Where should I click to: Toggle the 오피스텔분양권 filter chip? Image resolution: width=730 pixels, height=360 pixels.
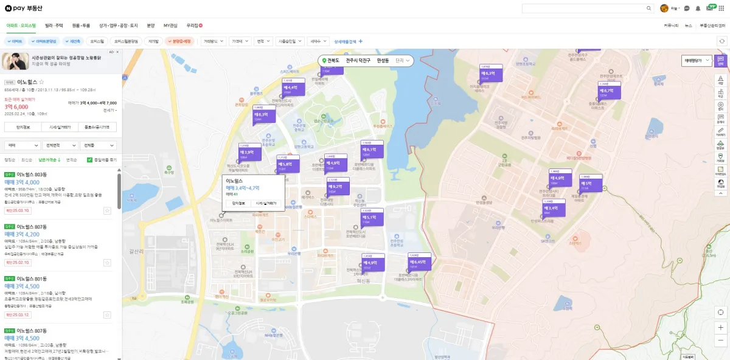[x=127, y=41]
